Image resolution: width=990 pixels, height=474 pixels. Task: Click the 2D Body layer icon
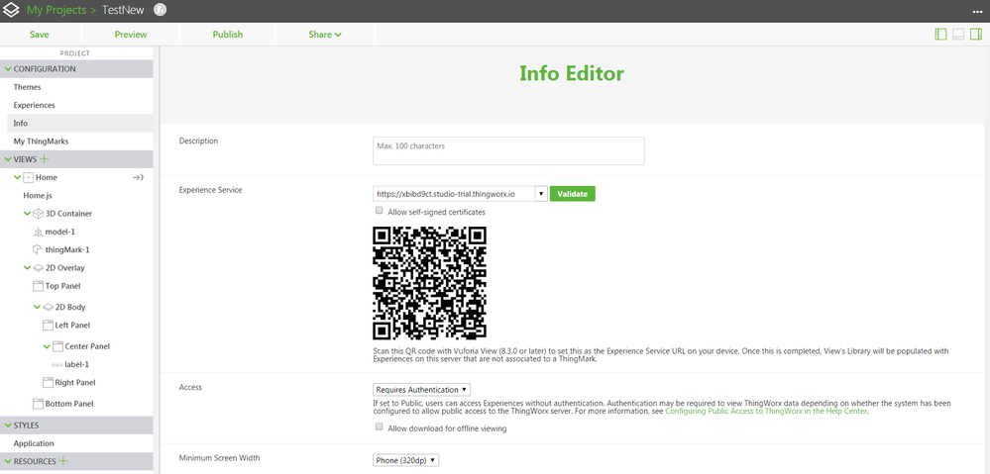(x=48, y=307)
